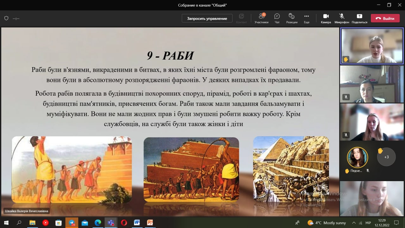Unmute the Микрофон microphone
This screenshot has height=228, width=405.
[342, 18]
